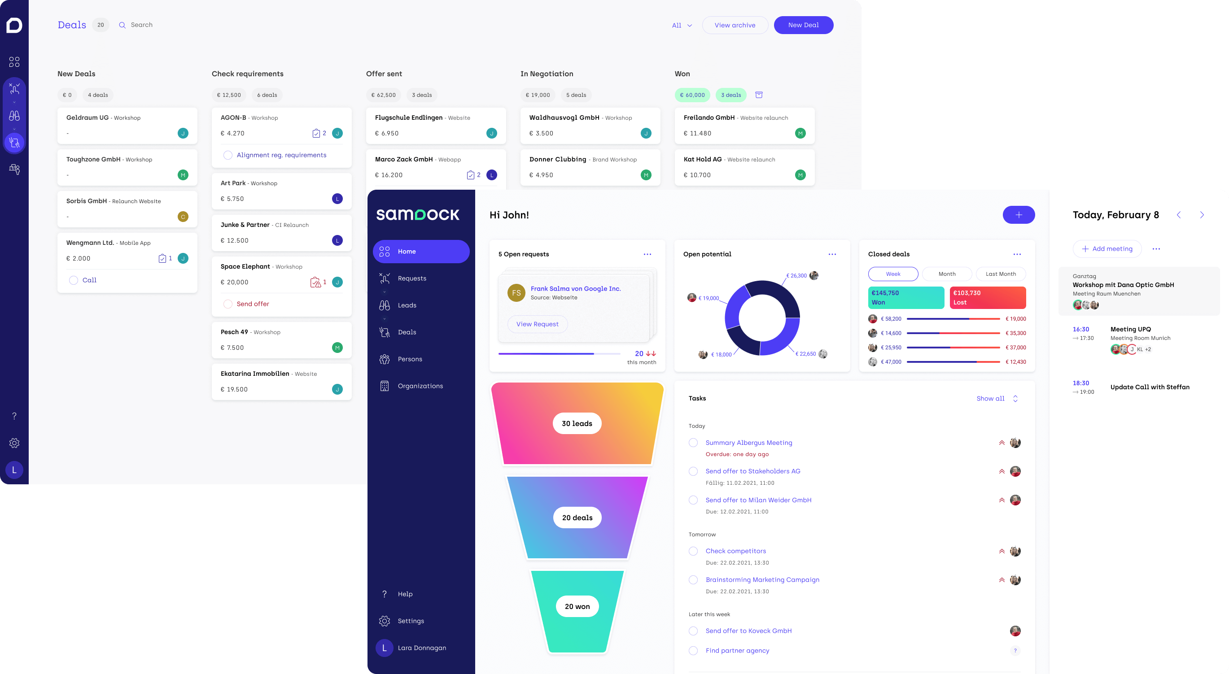Click the Persons icon in sidebar
The width and height of the screenshot is (1229, 674).
[x=385, y=359]
